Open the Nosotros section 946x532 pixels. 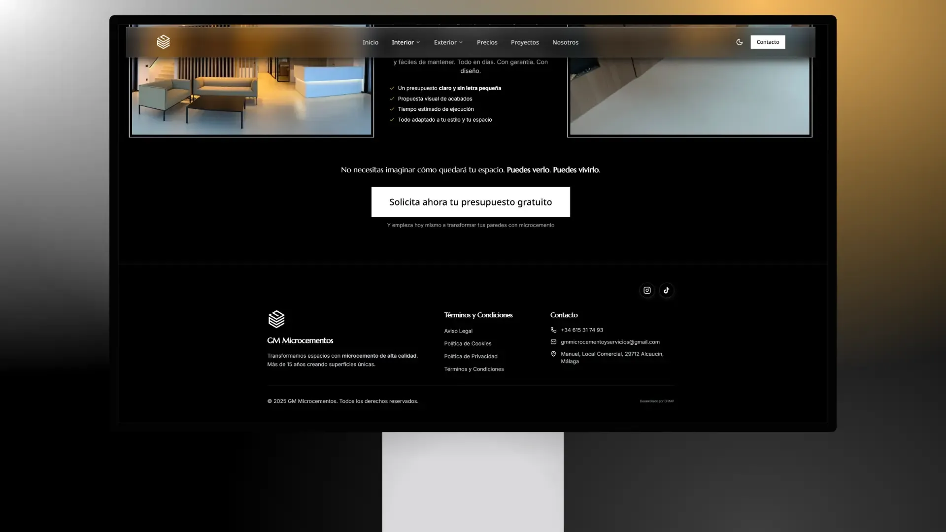[x=565, y=42]
